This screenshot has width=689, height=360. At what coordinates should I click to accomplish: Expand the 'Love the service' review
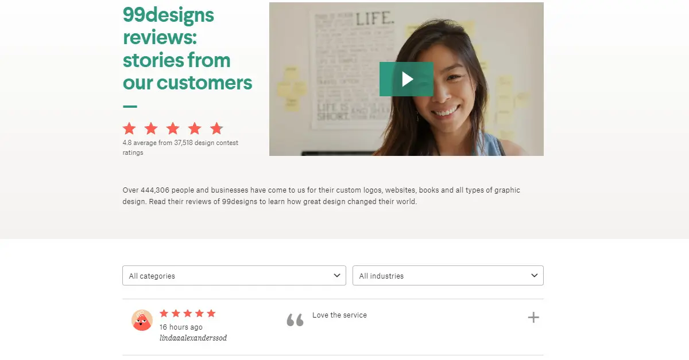tap(533, 318)
